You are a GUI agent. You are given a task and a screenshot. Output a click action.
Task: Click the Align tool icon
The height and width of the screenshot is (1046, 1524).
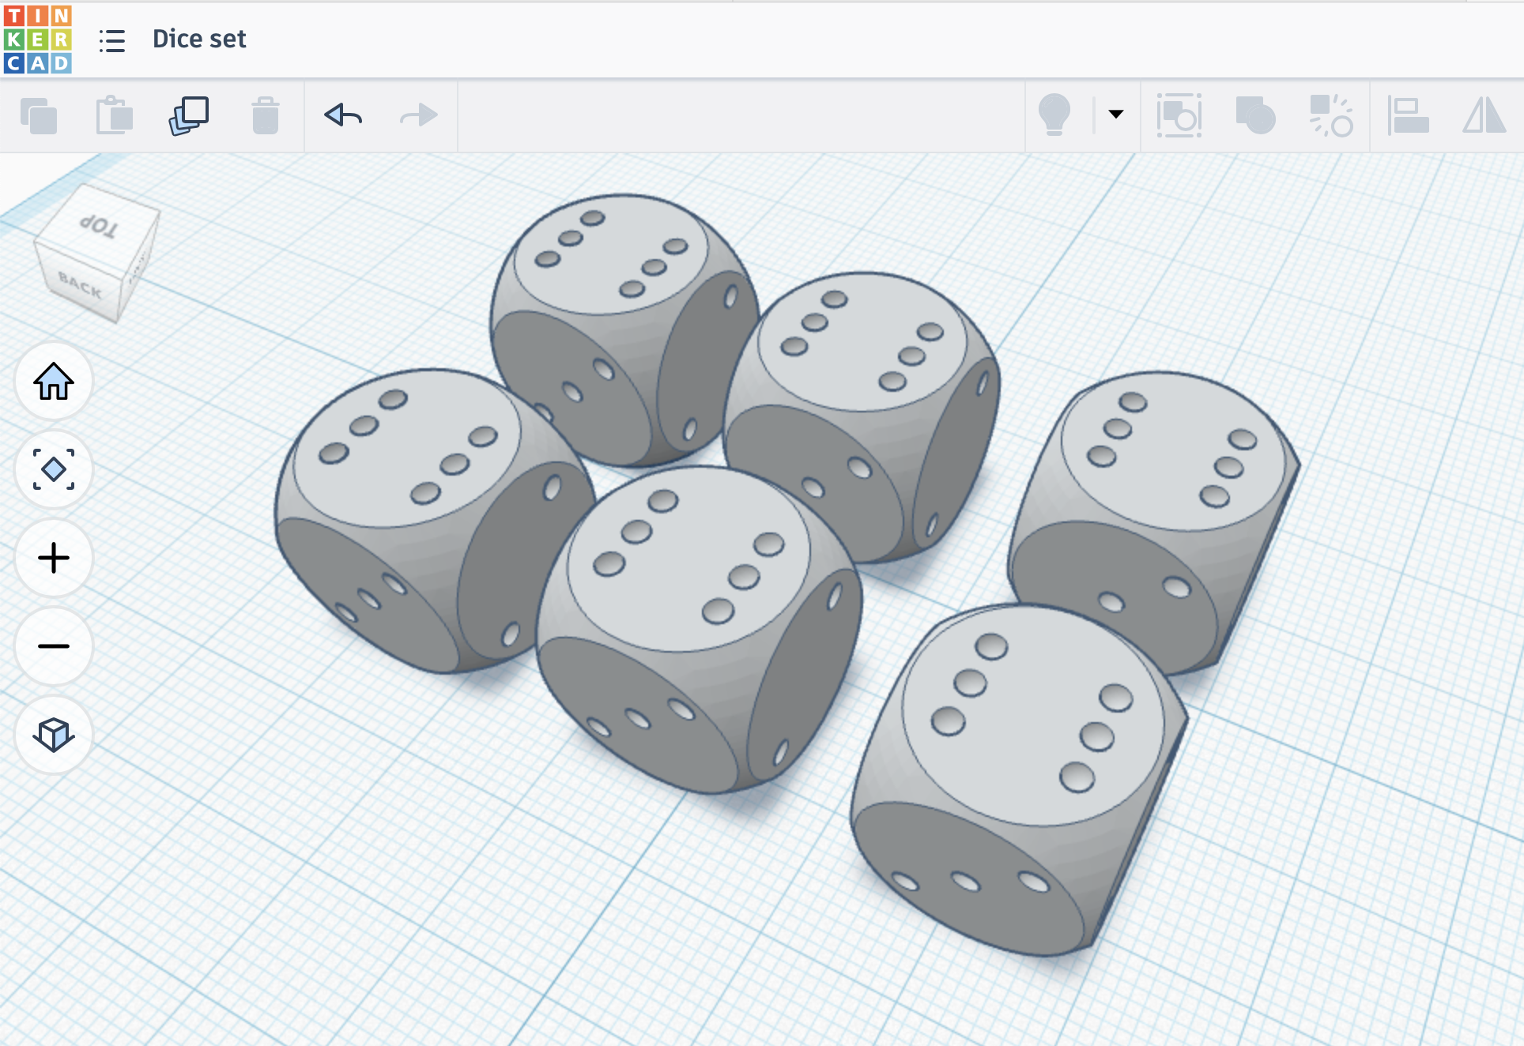coord(1408,115)
